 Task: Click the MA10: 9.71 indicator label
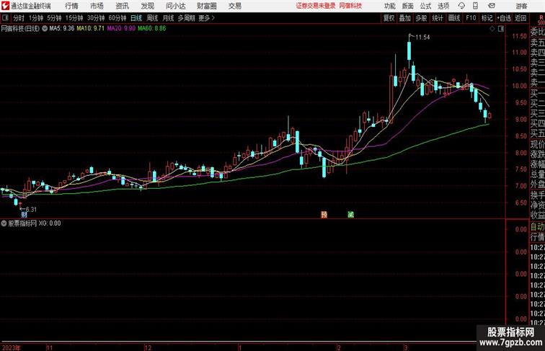tap(90, 29)
